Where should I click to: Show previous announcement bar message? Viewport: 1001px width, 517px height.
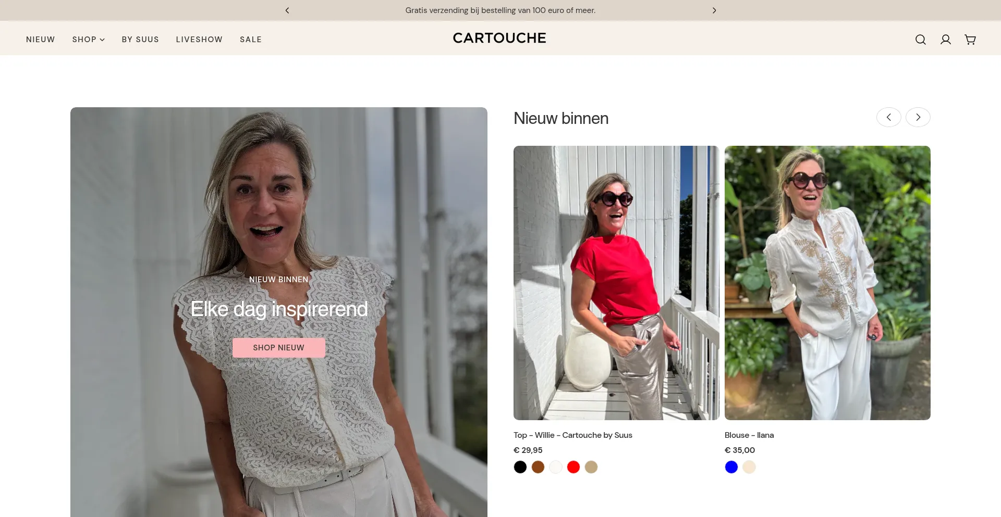[x=287, y=10]
